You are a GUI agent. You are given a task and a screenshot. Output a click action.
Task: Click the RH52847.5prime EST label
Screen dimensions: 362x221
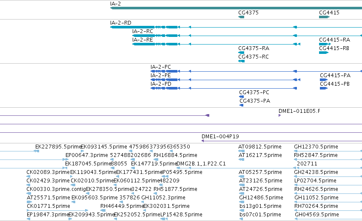[316, 155]
